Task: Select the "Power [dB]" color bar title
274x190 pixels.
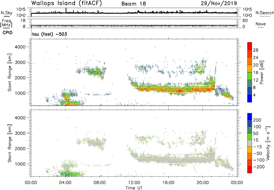Action: [262, 72]
